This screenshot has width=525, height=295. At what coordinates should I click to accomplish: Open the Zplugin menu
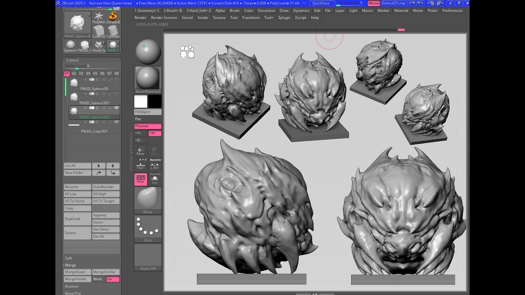point(284,18)
